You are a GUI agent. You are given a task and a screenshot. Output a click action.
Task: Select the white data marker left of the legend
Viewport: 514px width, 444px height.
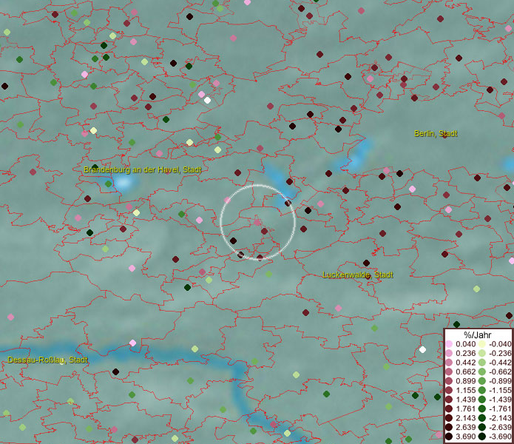tap(422, 349)
